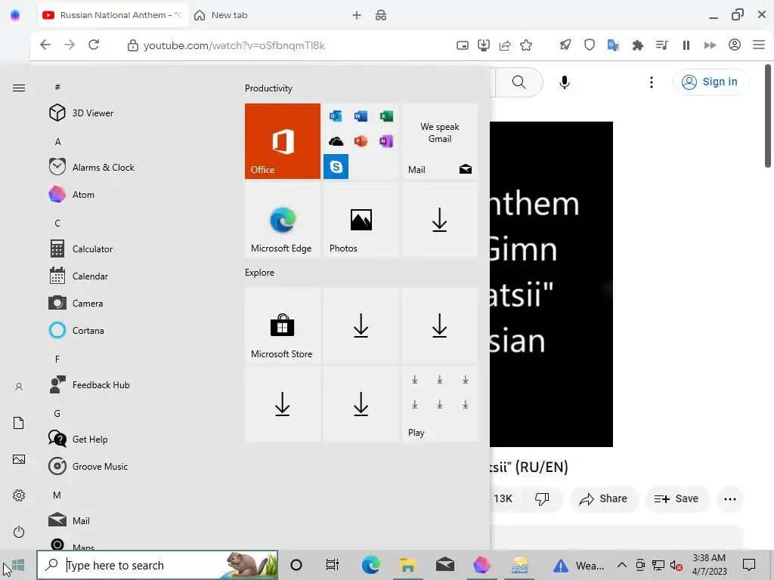Open Pictures from Start sidebar
This screenshot has height=580, width=774.
(19, 459)
